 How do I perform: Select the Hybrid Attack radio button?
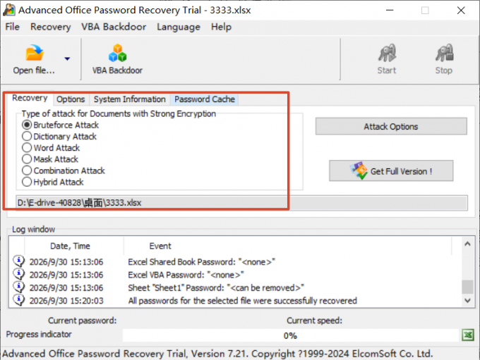point(27,182)
